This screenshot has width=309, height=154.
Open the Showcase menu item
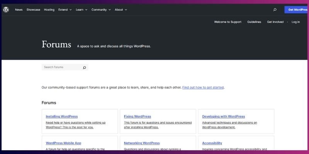(x=33, y=10)
